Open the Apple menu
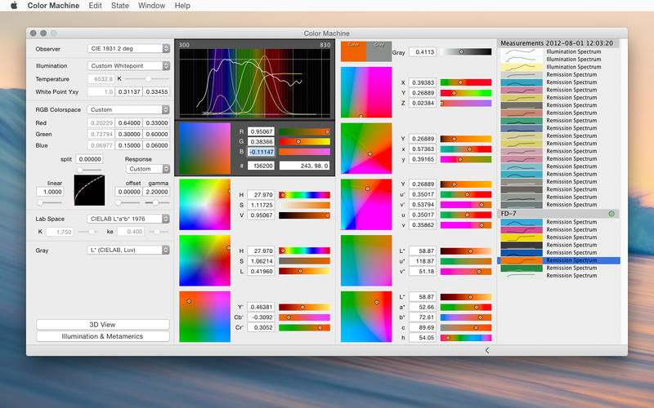 pyautogui.click(x=14, y=6)
